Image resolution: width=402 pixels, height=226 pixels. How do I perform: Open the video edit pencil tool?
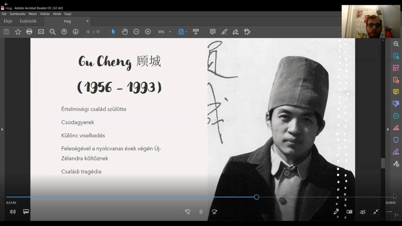[x=336, y=211]
